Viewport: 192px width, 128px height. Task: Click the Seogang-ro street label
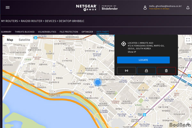(x=19, y=45)
